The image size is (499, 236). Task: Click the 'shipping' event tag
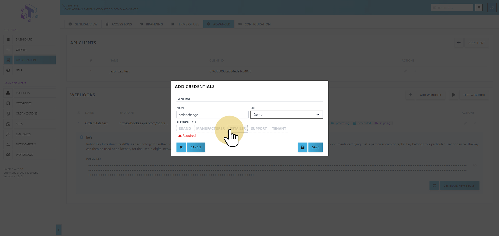(382, 123)
